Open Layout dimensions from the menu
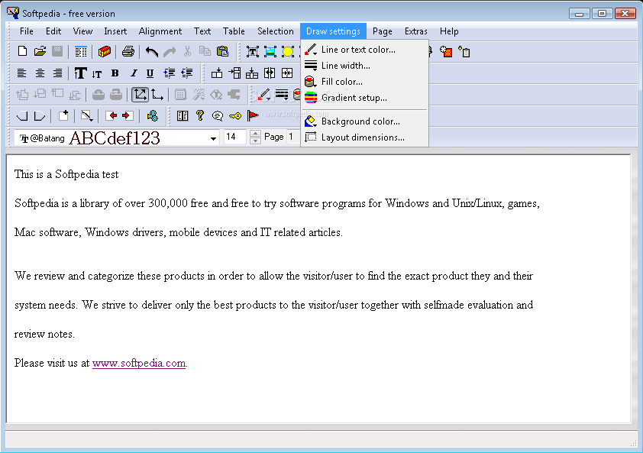643x453 pixels. click(x=364, y=138)
